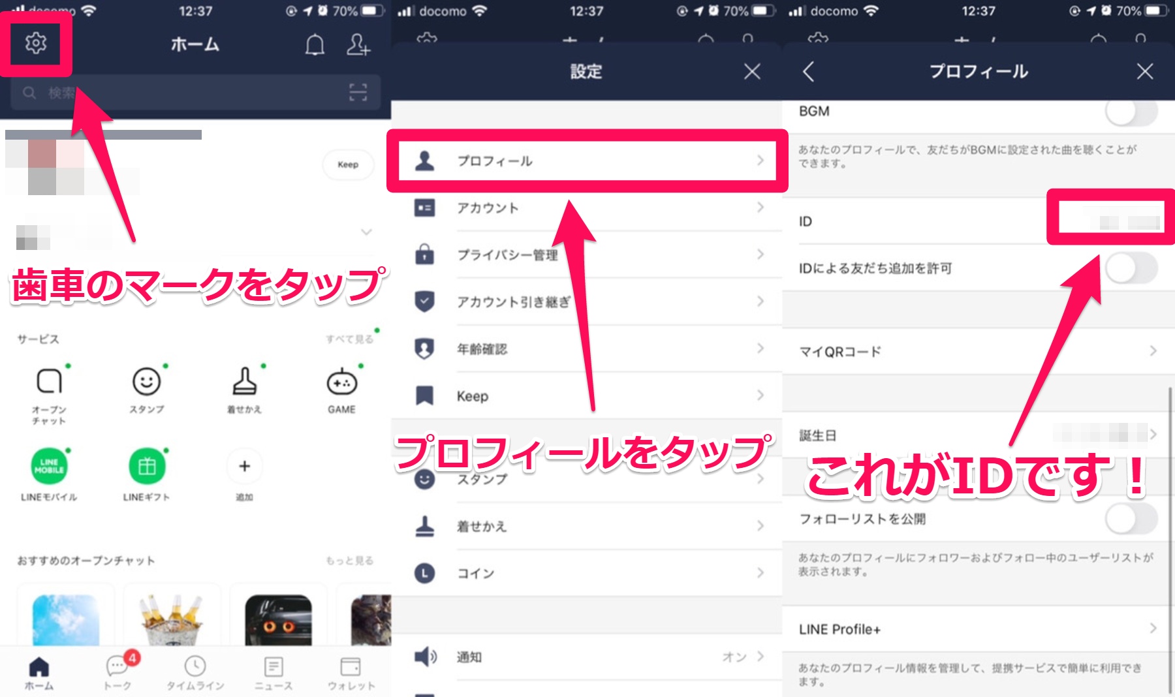
Task: Toggle IDによる友だち追加を許可 switch
Action: point(1131,268)
